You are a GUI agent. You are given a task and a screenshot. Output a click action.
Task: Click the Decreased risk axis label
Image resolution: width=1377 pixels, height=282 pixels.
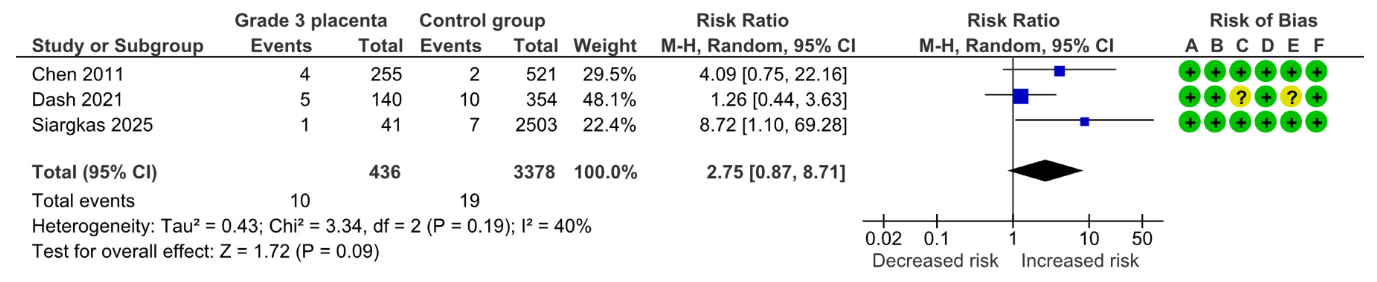(935, 261)
